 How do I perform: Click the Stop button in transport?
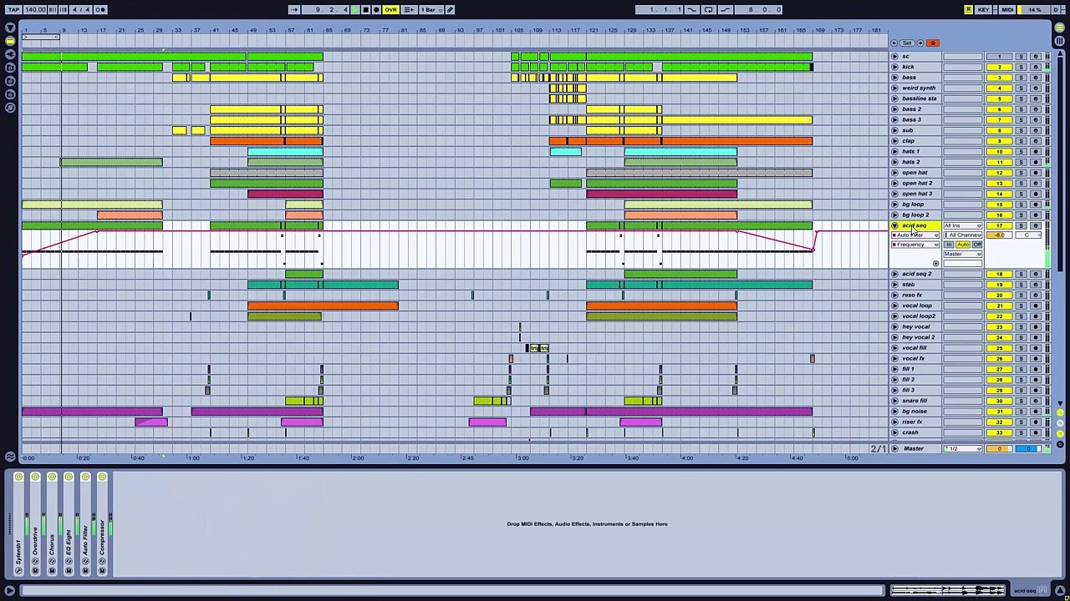pos(365,9)
